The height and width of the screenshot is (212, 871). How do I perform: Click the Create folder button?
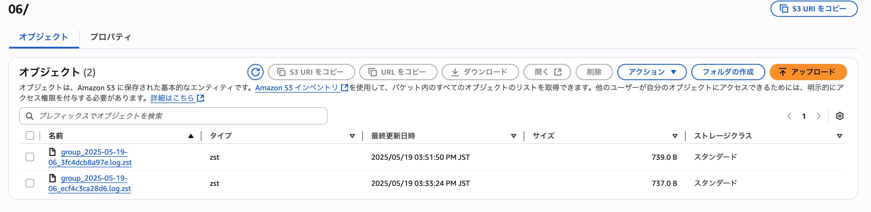(728, 72)
